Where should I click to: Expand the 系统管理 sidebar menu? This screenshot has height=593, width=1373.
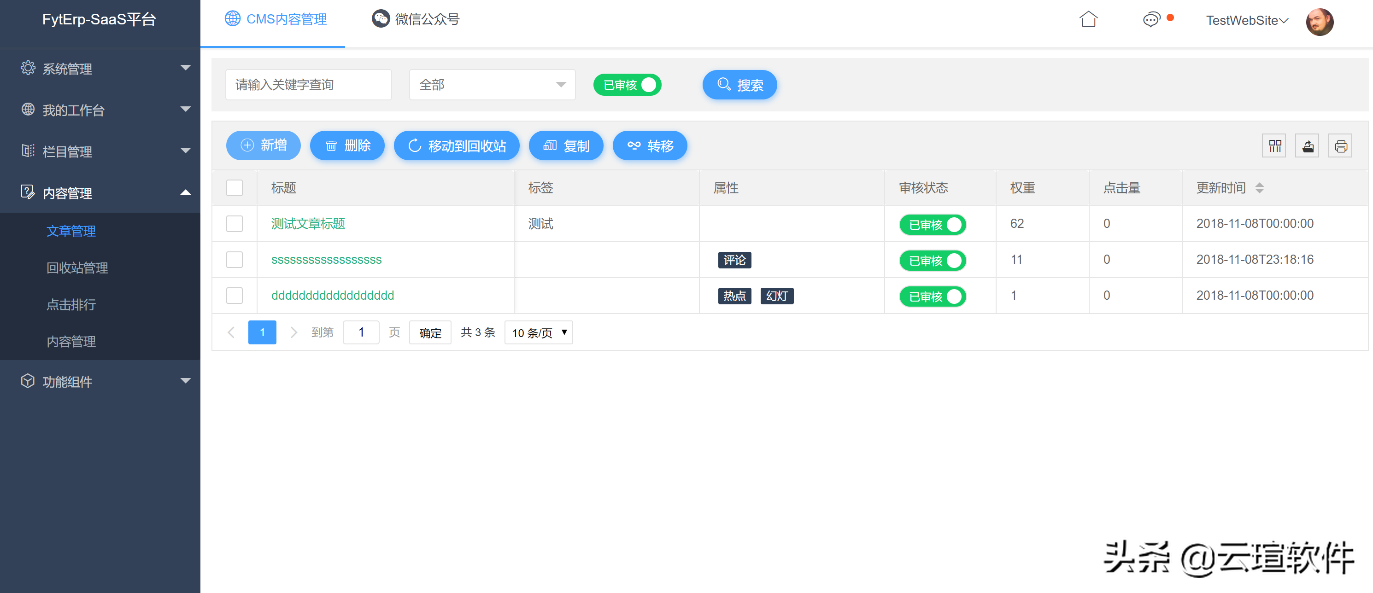pos(100,68)
